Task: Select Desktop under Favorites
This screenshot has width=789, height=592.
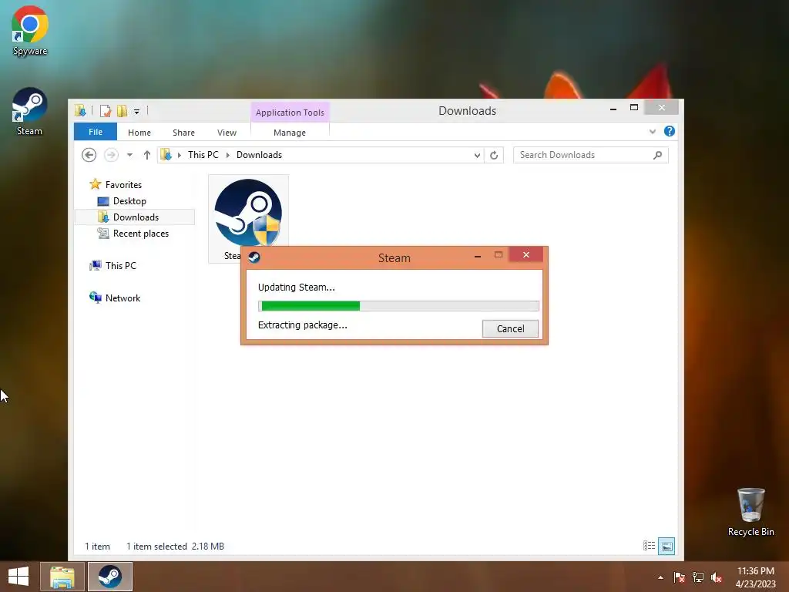Action: point(129,201)
